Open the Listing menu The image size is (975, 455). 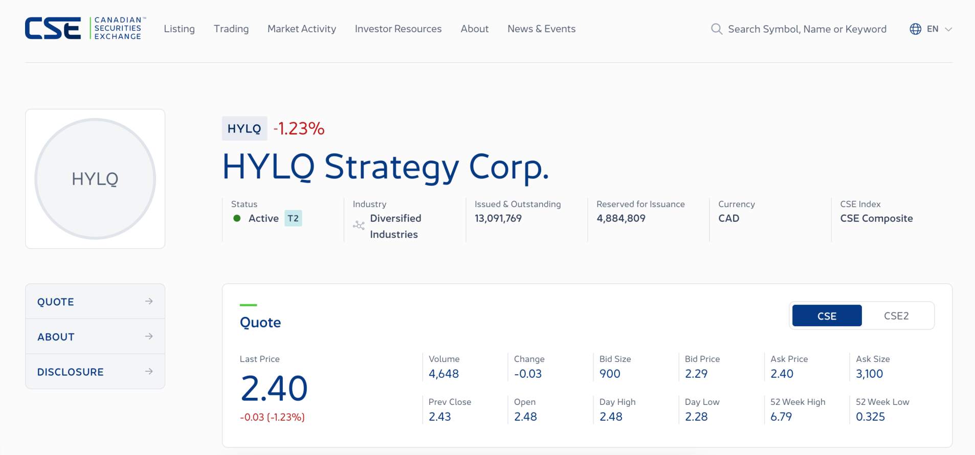(x=179, y=29)
